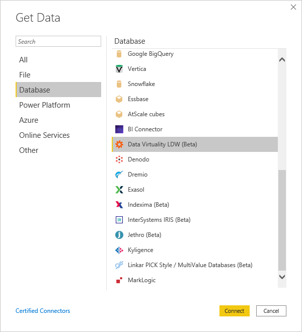Click the MarkLogic red icon
The image size is (302, 332).
119,280
